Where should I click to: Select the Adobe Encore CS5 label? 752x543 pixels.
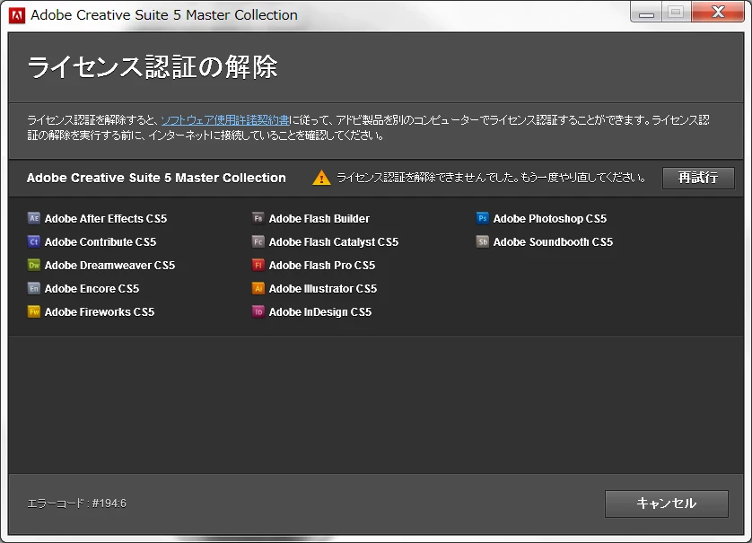click(x=92, y=289)
